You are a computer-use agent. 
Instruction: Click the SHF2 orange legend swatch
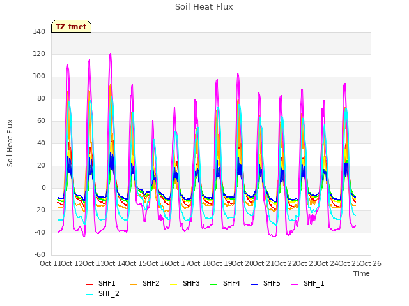point(134,284)
